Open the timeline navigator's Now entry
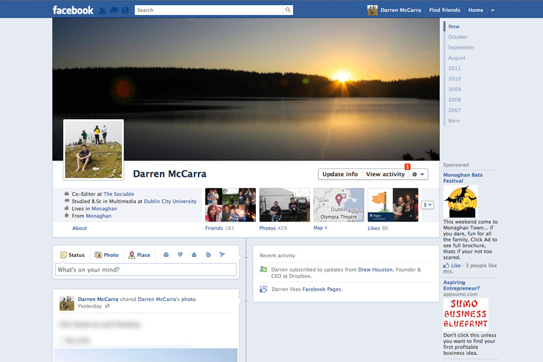The height and width of the screenshot is (362, 543). [454, 26]
